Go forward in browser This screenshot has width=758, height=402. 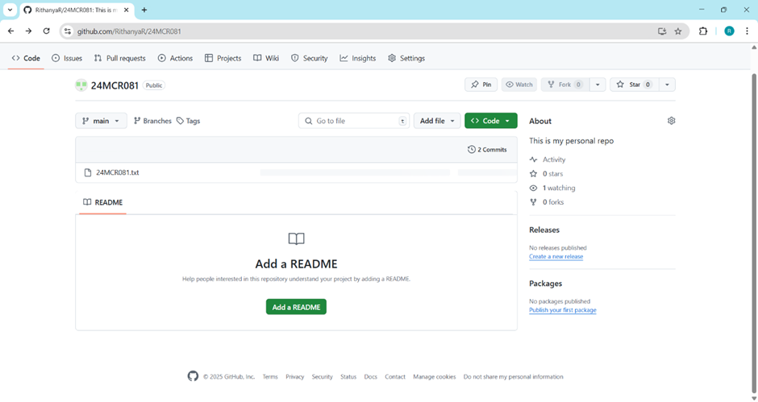click(28, 31)
